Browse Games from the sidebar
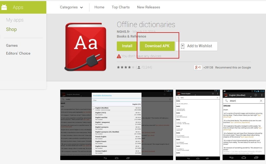This screenshot has height=164, width=266. pyautogui.click(x=12, y=45)
